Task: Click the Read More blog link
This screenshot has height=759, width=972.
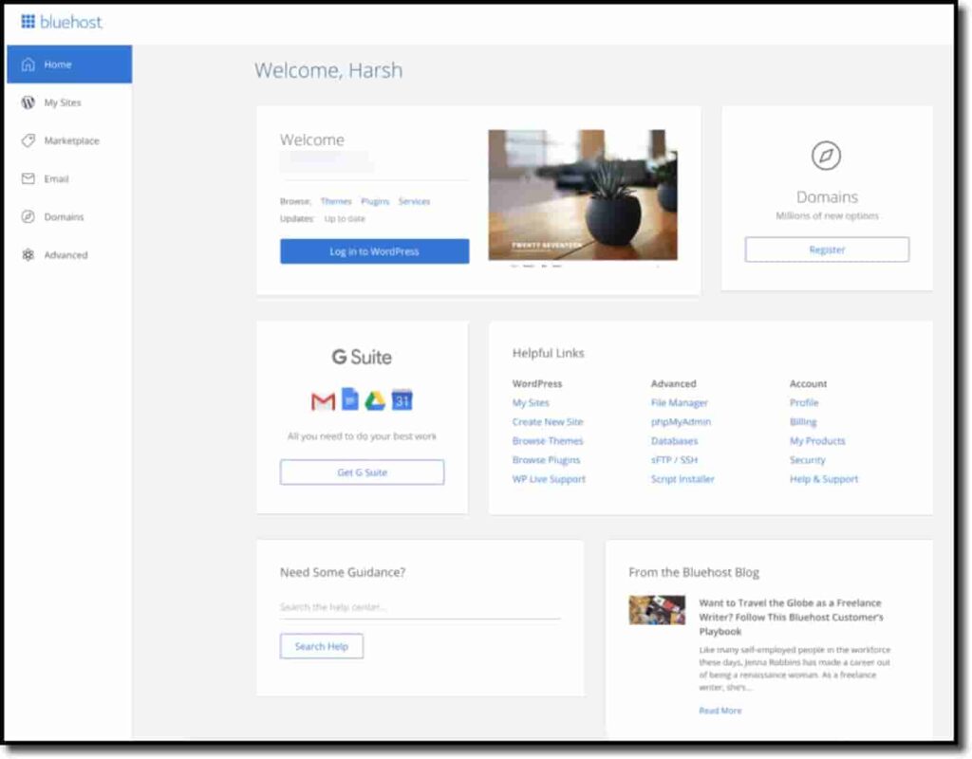Action: click(x=720, y=711)
